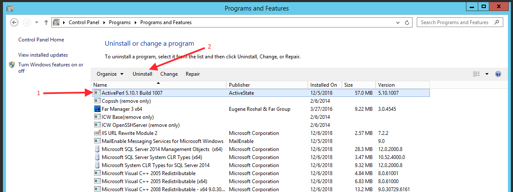The height and width of the screenshot is (192, 513).
Task: Open the Help question mark icon
Action: (x=498, y=74)
